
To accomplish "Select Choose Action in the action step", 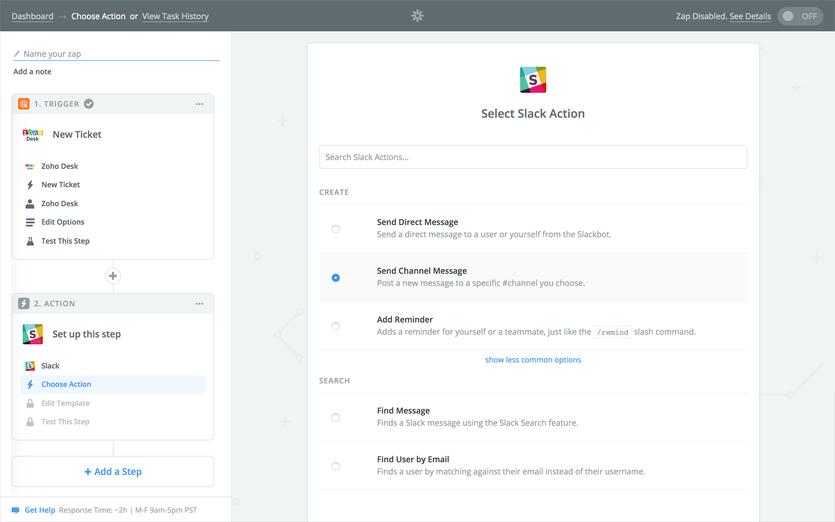I will point(66,384).
